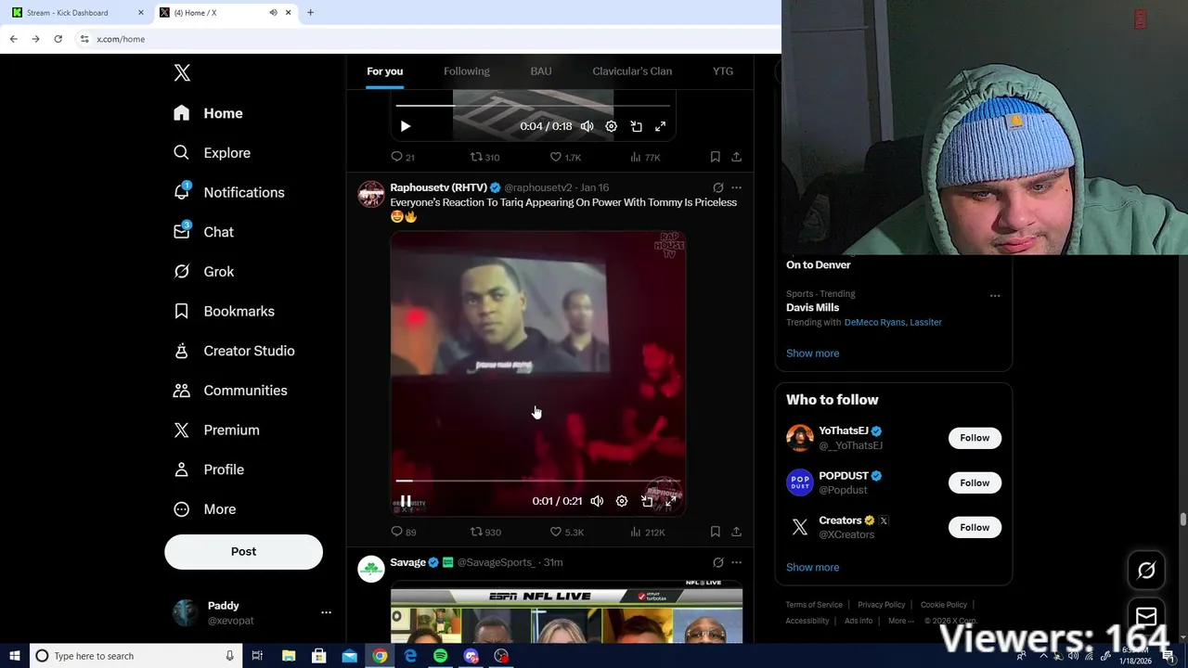Click Show more under Who to follow
This screenshot has height=668, width=1188.
pos(812,568)
